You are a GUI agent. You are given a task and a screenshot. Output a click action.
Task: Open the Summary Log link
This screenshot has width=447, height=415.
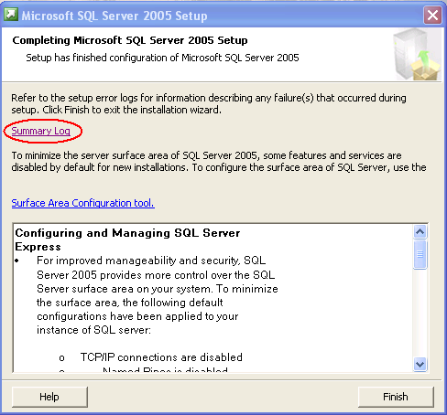point(41,131)
